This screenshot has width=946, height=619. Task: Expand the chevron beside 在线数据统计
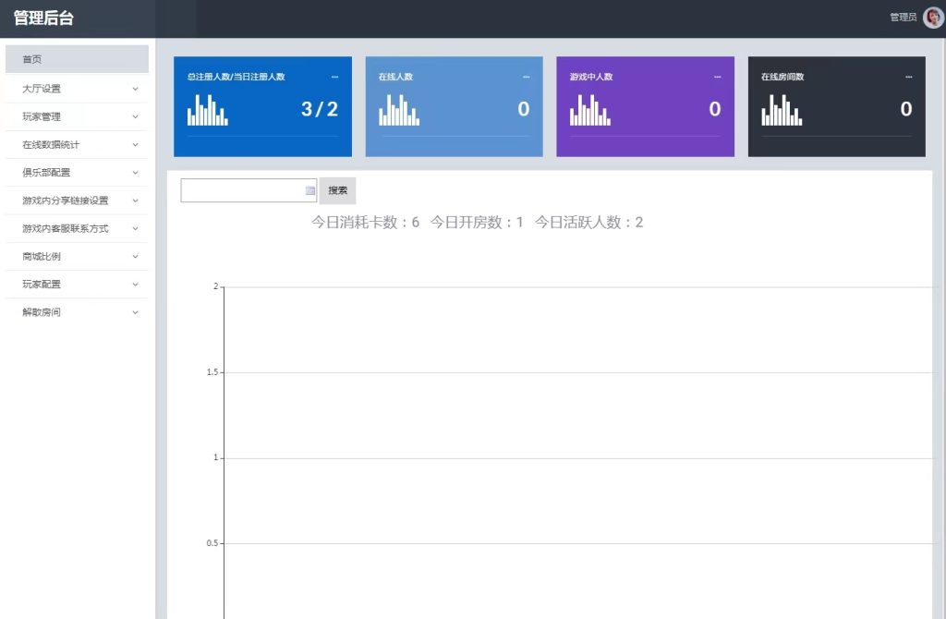coord(135,145)
